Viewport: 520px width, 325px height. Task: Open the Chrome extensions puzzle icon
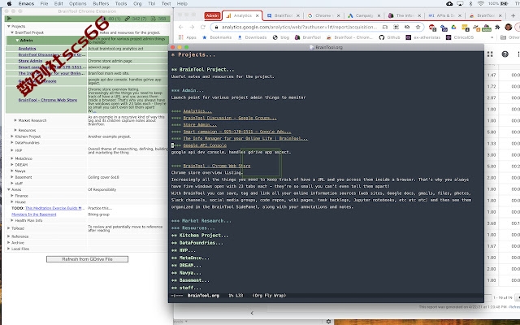pos(497,27)
